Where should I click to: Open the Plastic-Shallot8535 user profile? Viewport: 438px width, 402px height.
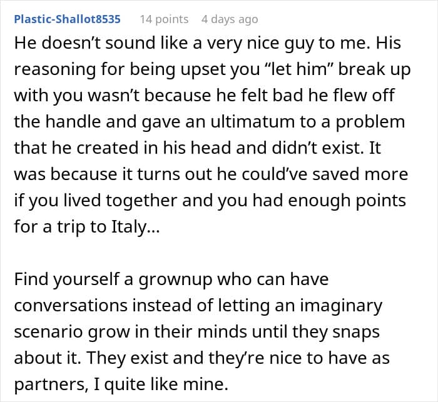(68, 19)
